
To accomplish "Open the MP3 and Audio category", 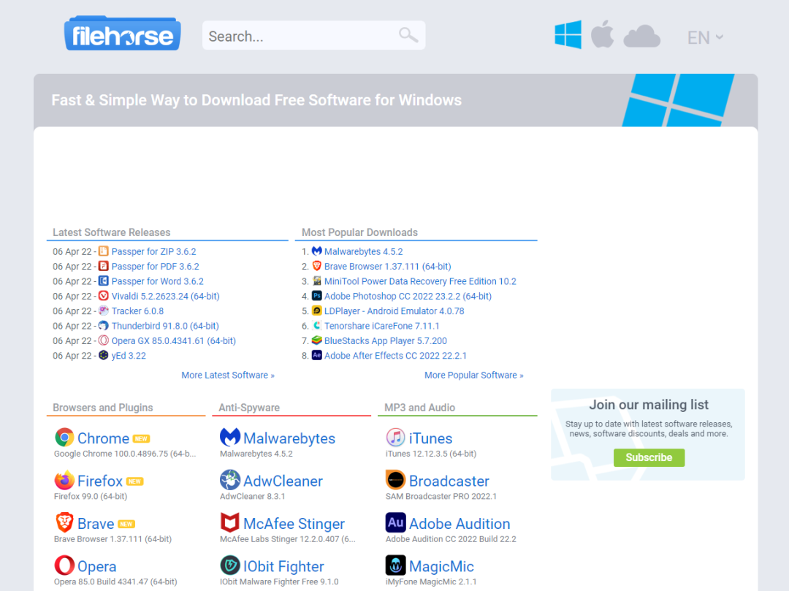I will click(x=419, y=408).
